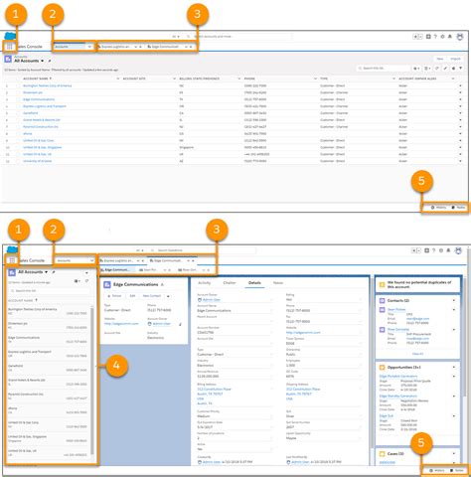Open GenePoint link in accounts table

(x=31, y=113)
